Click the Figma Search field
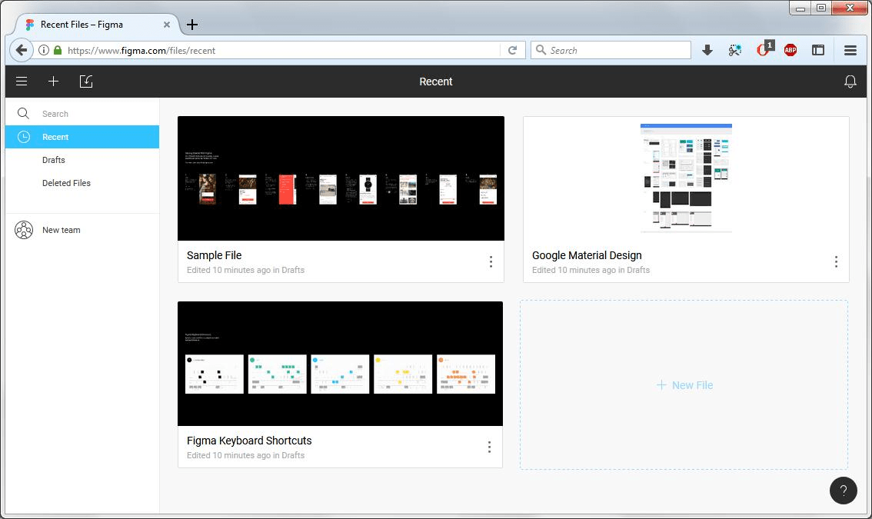Screen dimensions: 872x519 pyautogui.click(x=82, y=114)
